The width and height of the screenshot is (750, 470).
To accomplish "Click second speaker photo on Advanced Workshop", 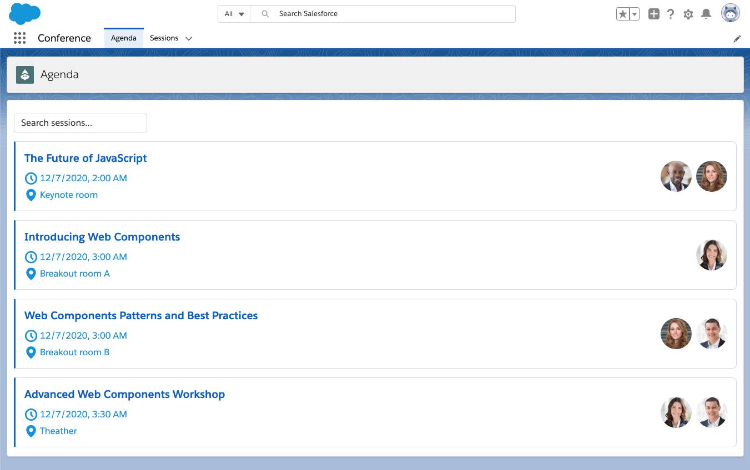I will [x=712, y=412].
